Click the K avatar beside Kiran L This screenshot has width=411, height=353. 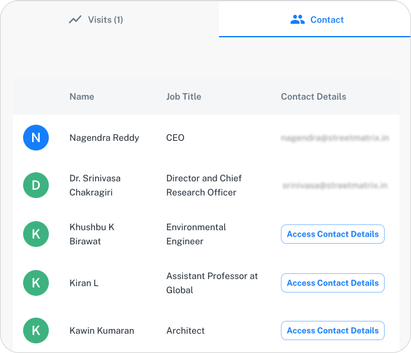coord(36,283)
